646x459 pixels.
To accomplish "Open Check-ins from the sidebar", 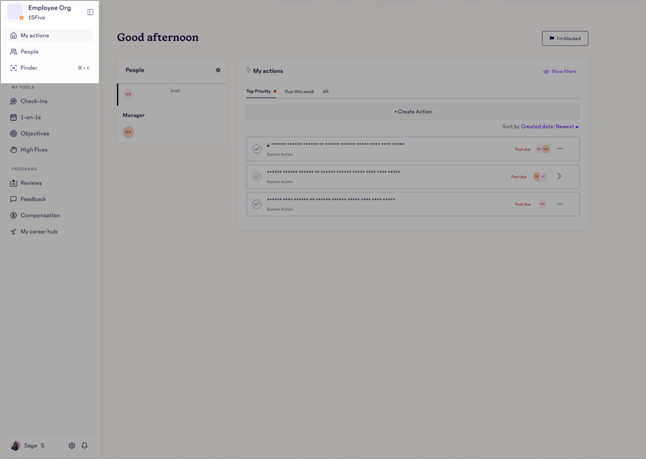I will [34, 101].
